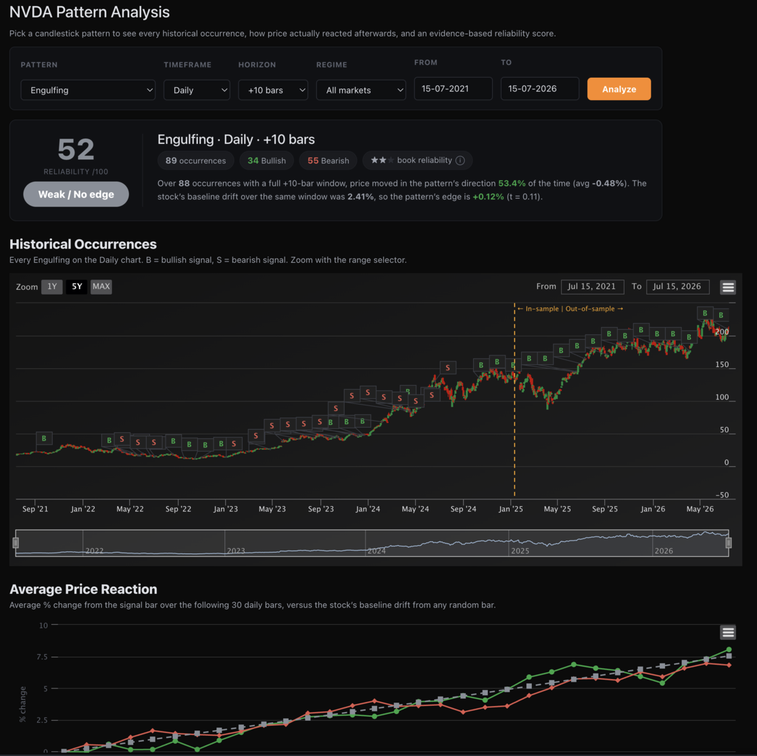Click the Sep '21 x-axis label
The width and height of the screenshot is (757, 756).
tap(35, 509)
